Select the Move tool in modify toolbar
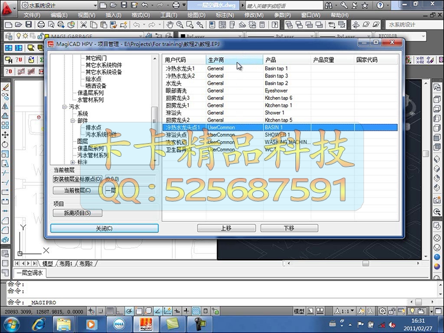444x333 pixels. pyautogui.click(x=5, y=135)
